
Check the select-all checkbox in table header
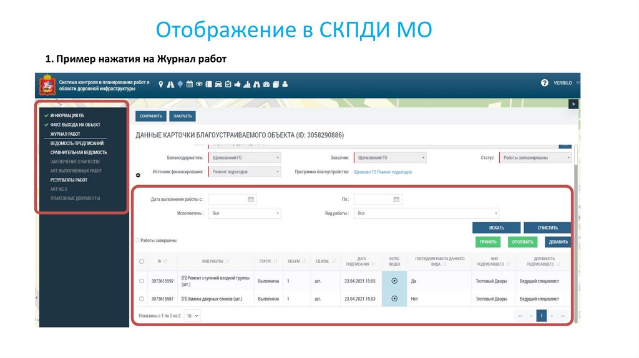tap(142, 261)
